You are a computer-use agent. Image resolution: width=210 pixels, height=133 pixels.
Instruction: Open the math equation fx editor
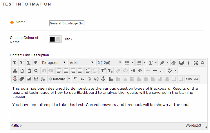click(43, 79)
